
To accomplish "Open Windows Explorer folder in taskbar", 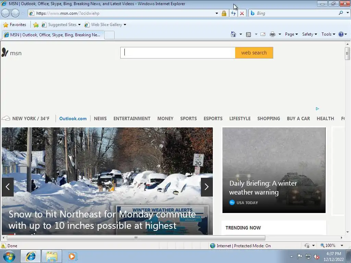I will [52, 256].
